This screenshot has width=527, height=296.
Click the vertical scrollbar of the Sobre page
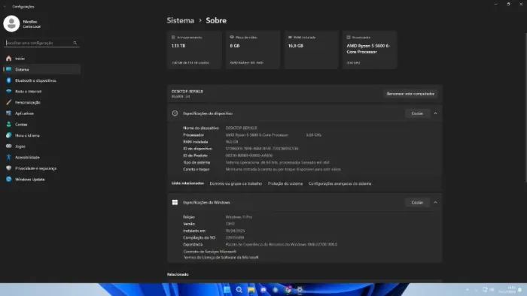point(525,107)
